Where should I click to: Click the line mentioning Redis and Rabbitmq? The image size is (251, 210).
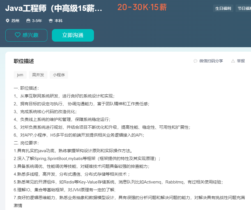click(118, 182)
